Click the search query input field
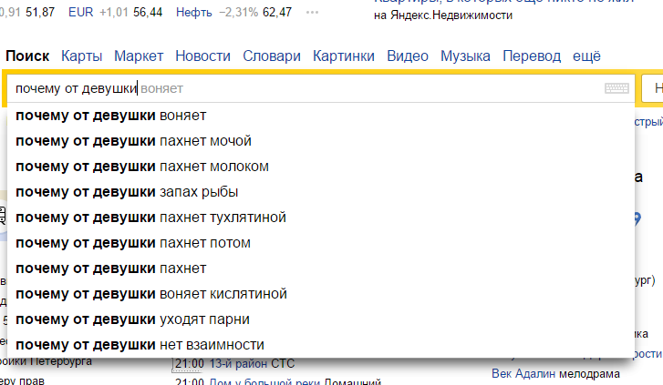The width and height of the screenshot is (663, 385). (x=321, y=88)
